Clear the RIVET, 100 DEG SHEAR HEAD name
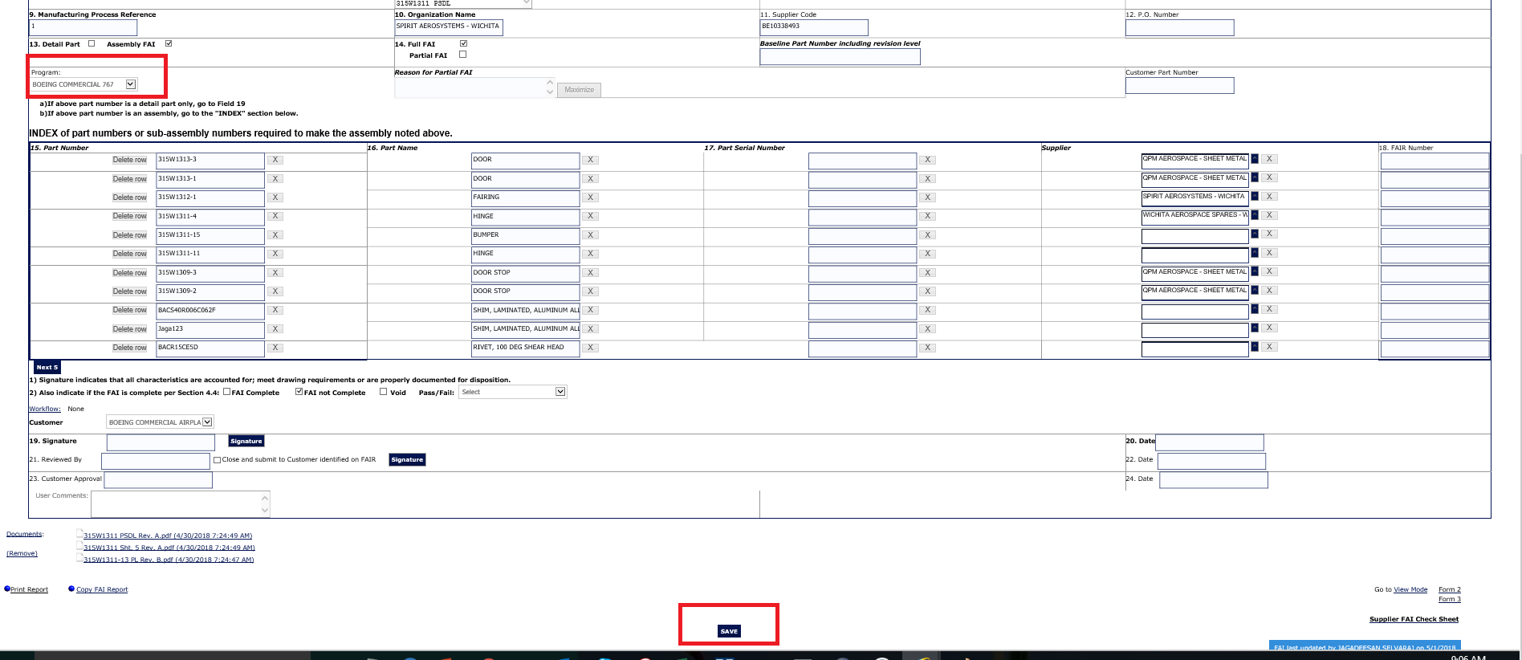 point(590,348)
